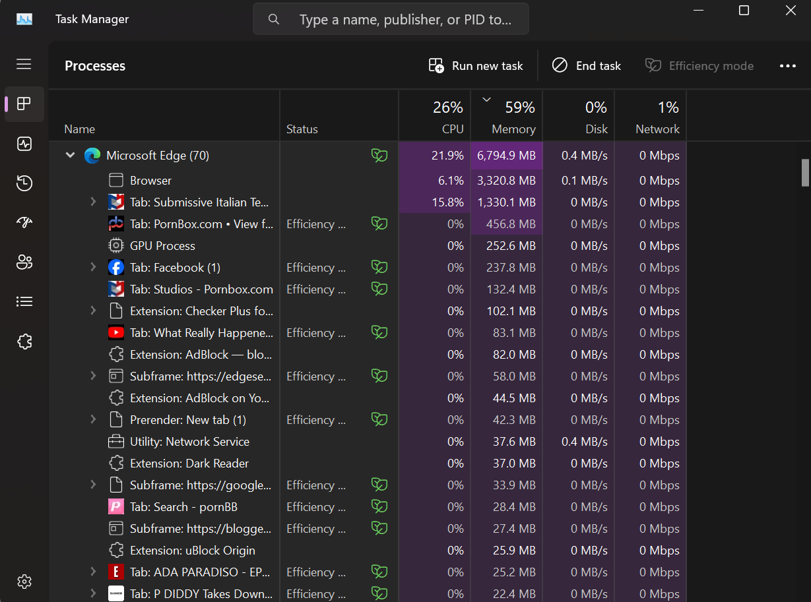Go to Startup apps page
811x602 pixels.
pos(24,222)
